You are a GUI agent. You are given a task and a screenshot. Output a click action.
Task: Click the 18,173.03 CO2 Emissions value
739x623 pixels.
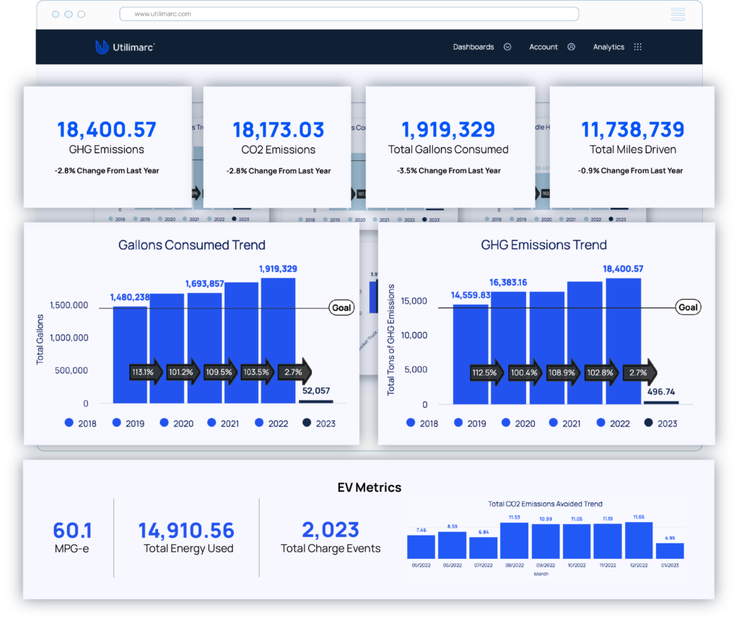click(278, 130)
